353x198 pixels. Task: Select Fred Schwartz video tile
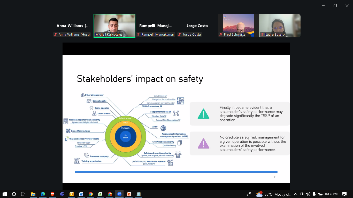pyautogui.click(x=239, y=26)
